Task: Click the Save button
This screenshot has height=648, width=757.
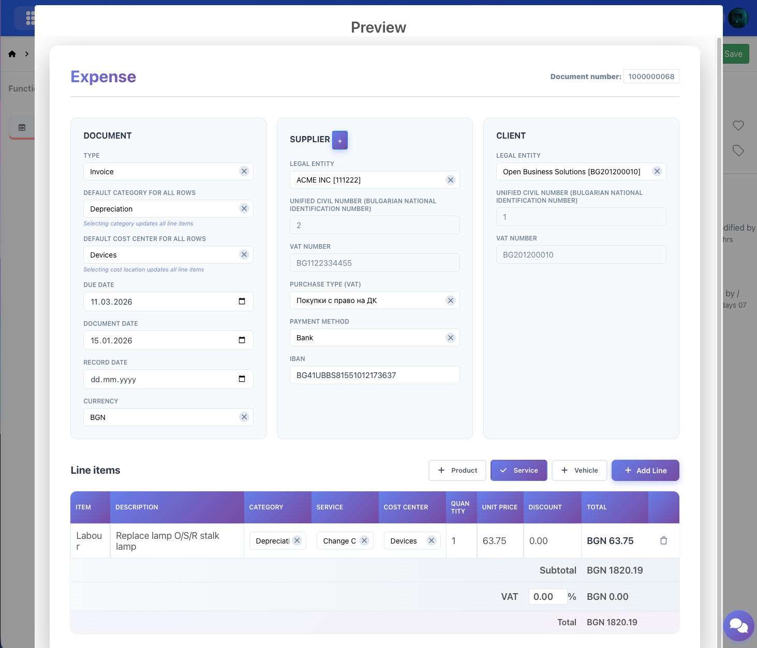Action: coord(735,53)
